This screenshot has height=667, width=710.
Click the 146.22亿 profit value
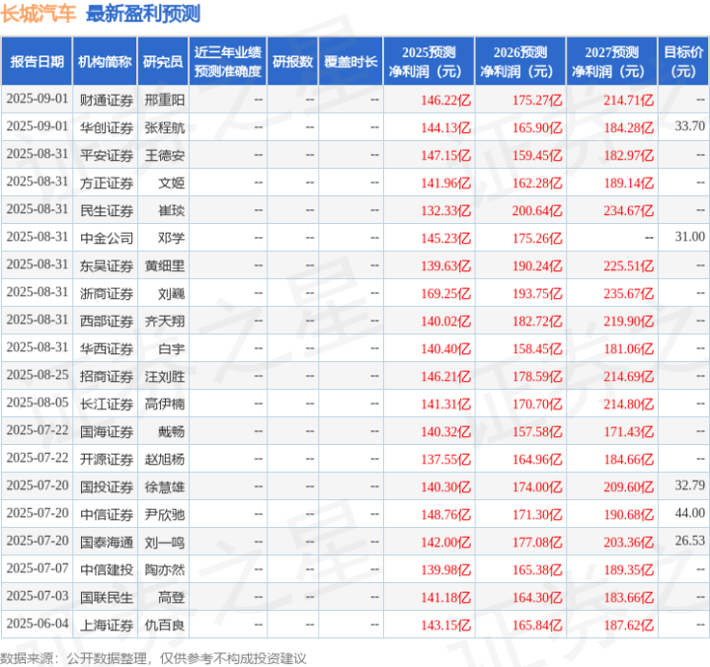pos(445,100)
